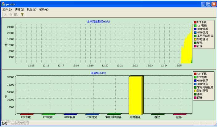
Task: Open the 视图(V) menu
Action: (31, 10)
